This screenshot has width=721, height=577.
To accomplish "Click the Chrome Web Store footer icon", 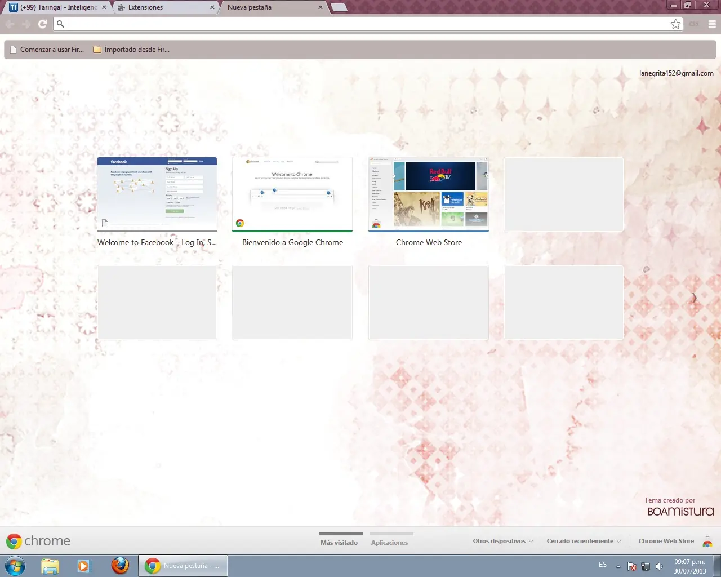I will coord(707,542).
